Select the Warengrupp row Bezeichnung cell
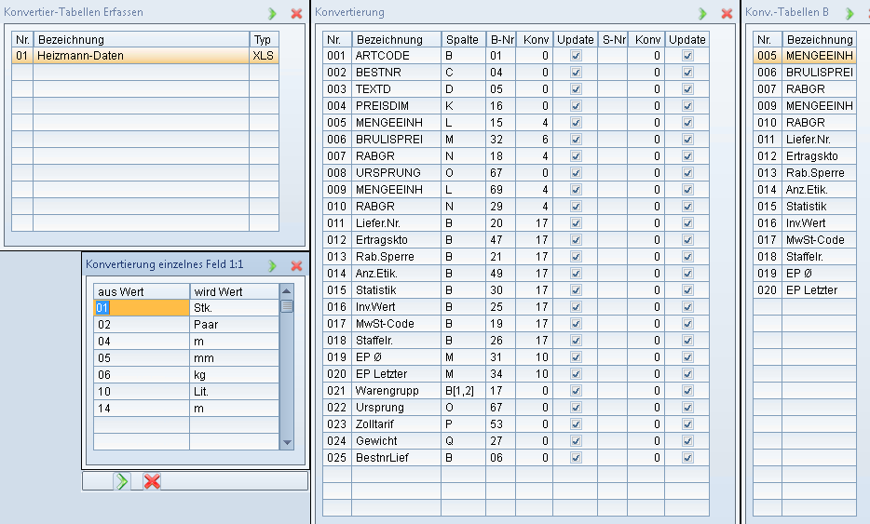Image resolution: width=870 pixels, height=524 pixels. pyautogui.click(x=396, y=391)
